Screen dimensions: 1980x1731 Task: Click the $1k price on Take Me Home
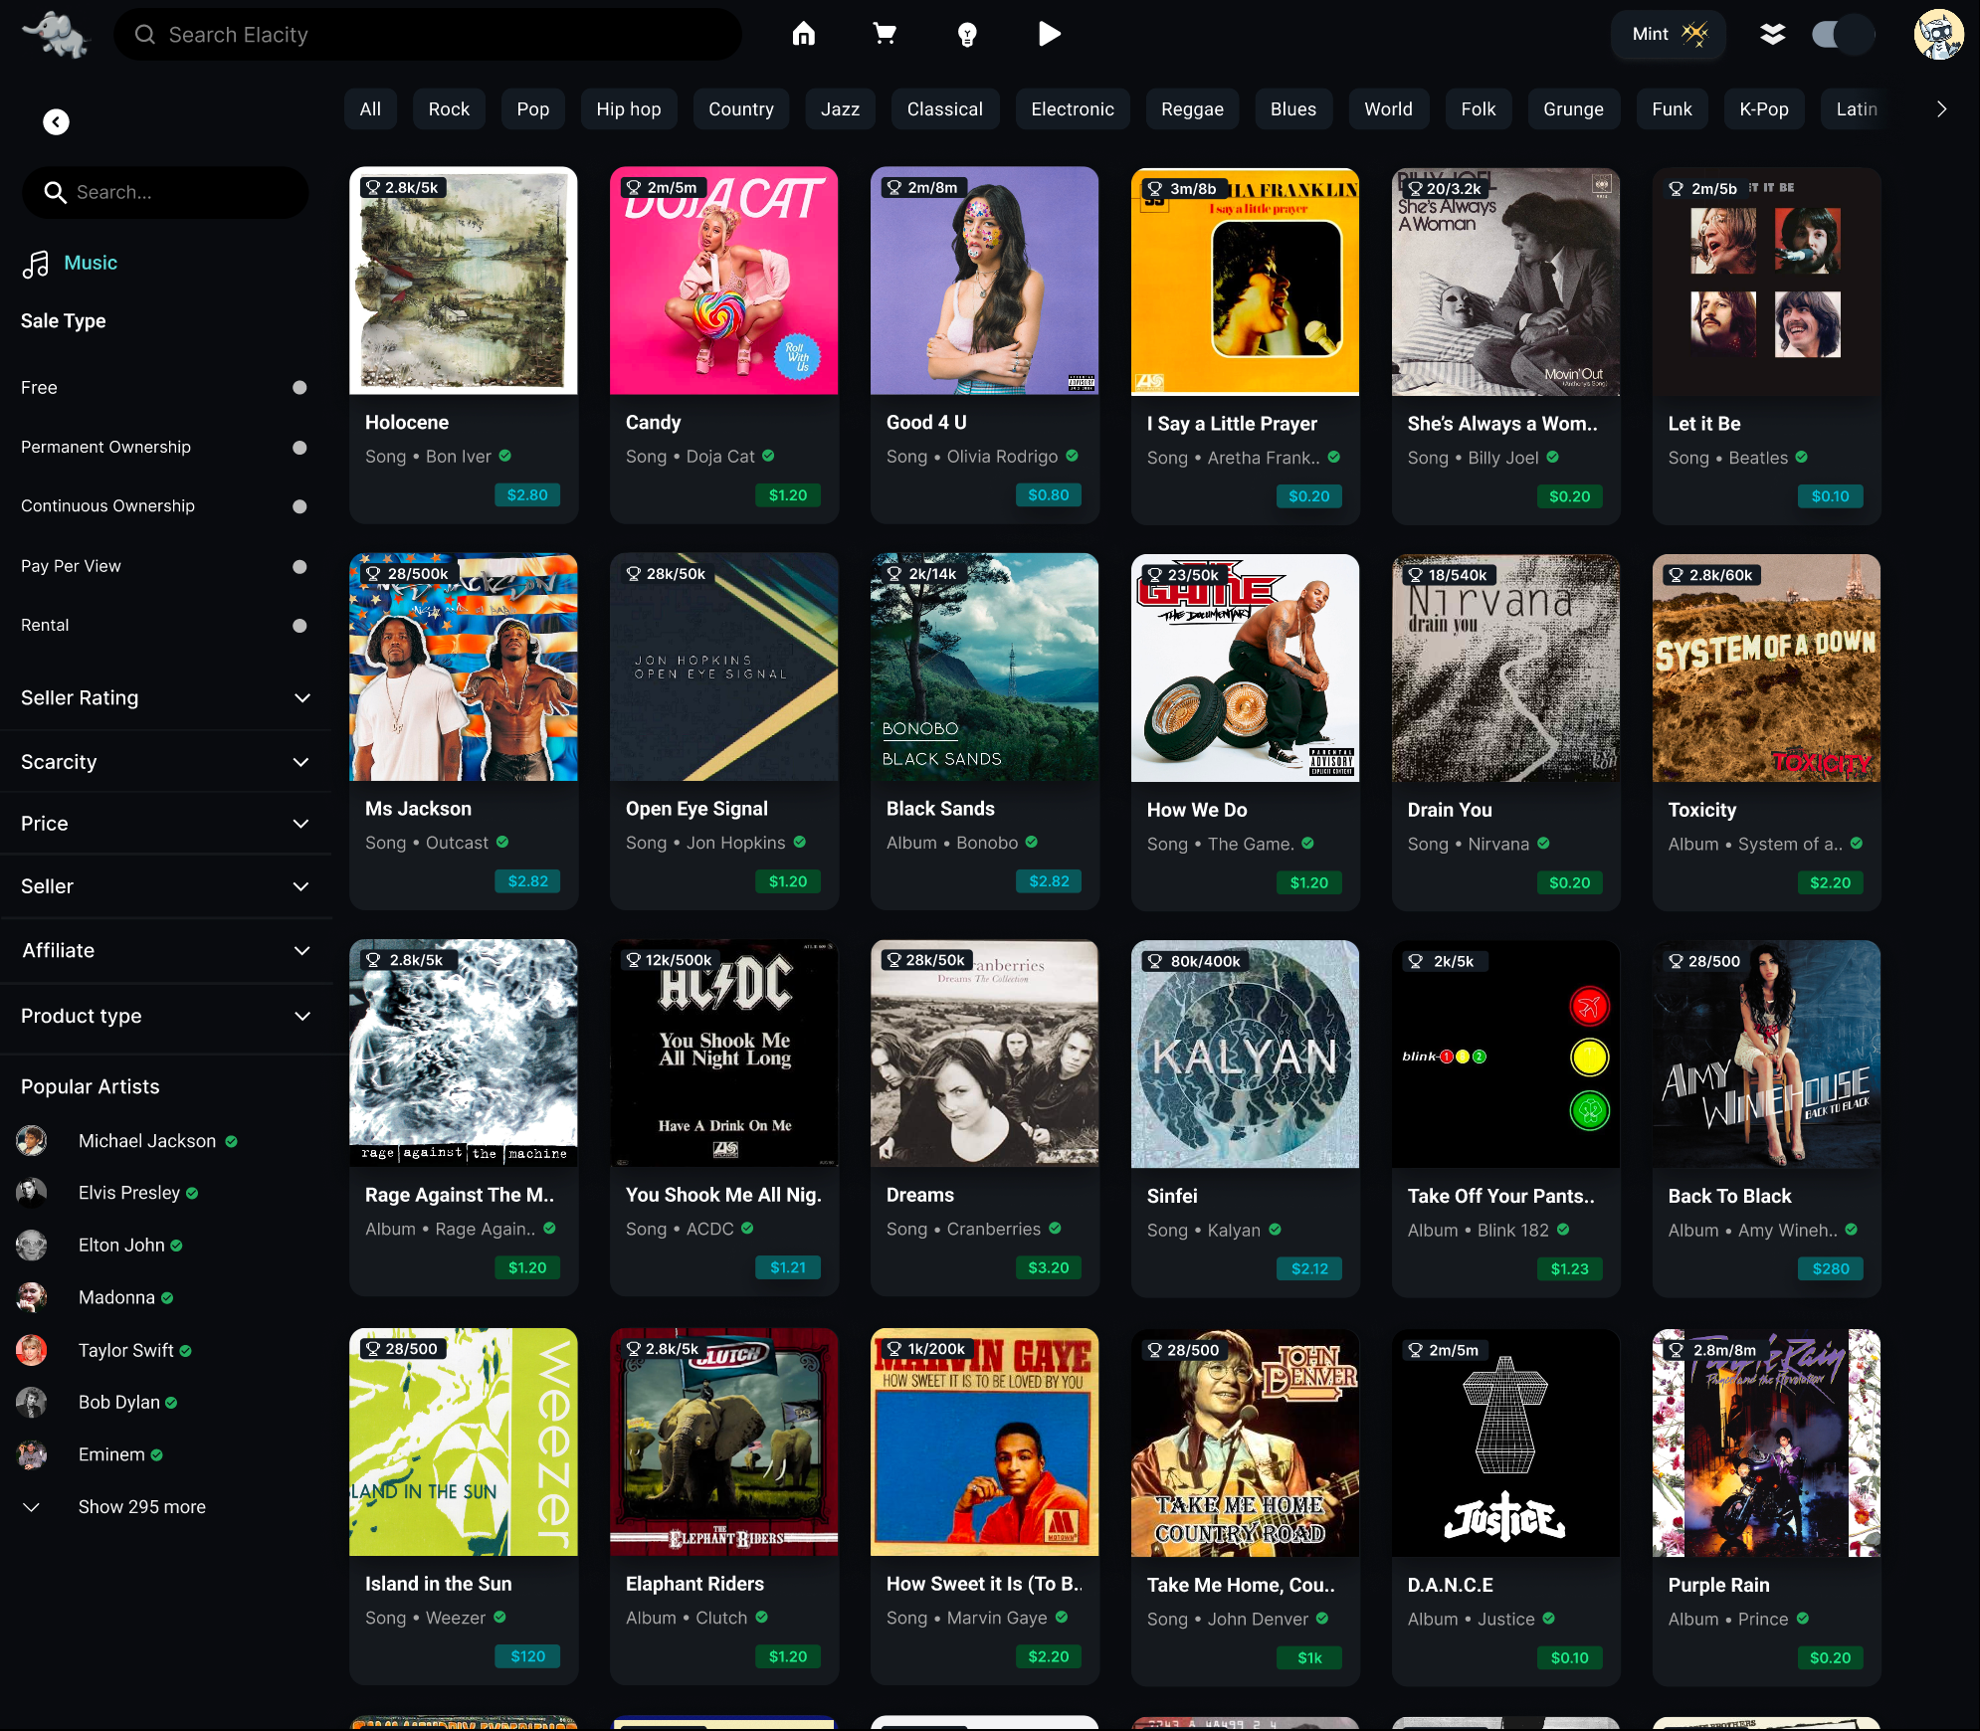coord(1309,1657)
